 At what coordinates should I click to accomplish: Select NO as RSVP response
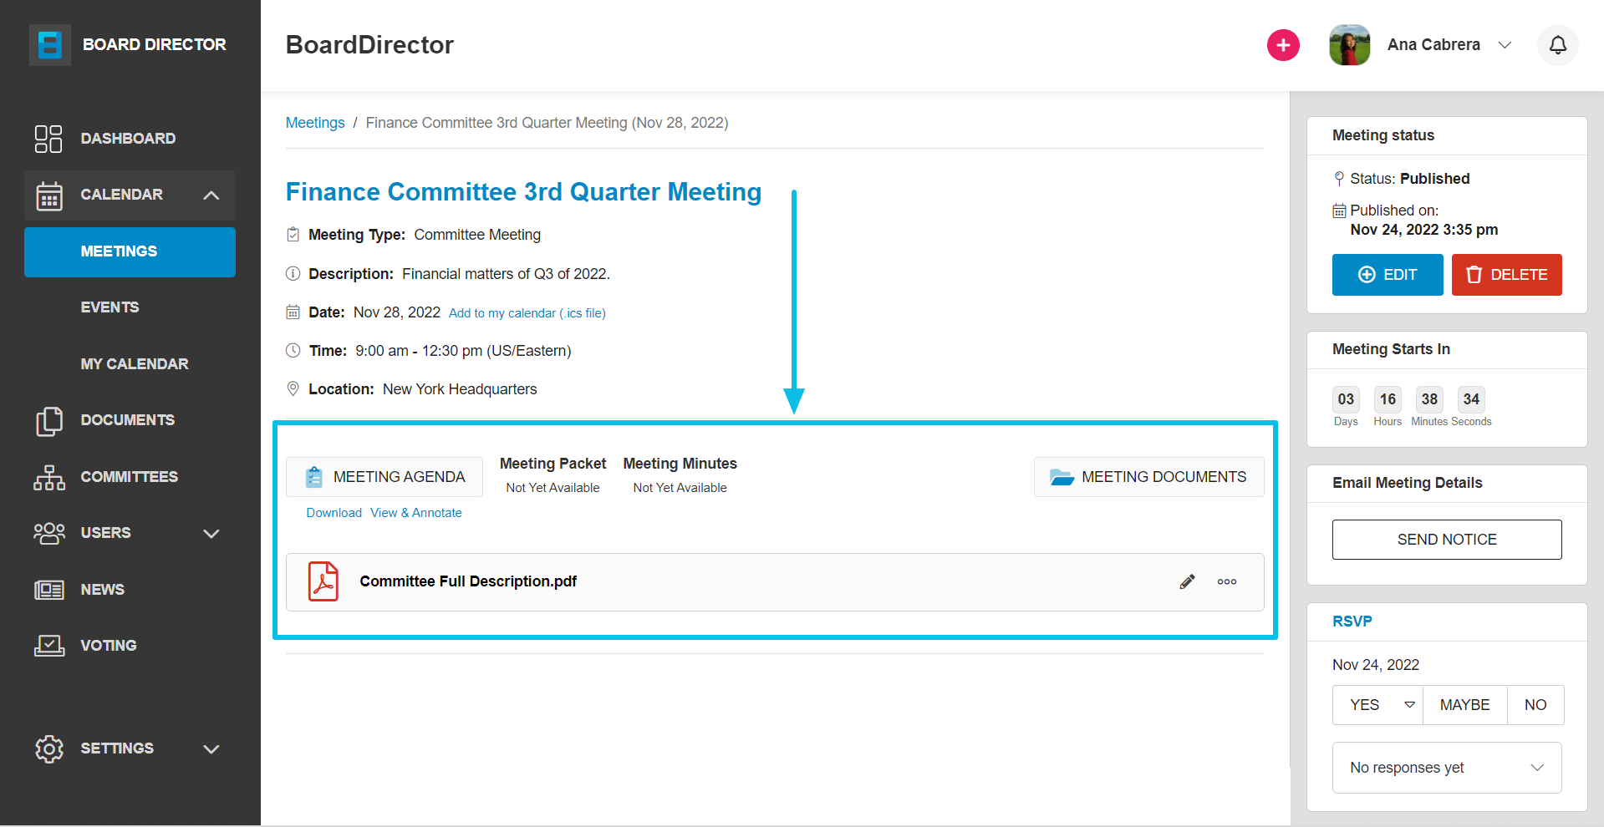coord(1535,705)
